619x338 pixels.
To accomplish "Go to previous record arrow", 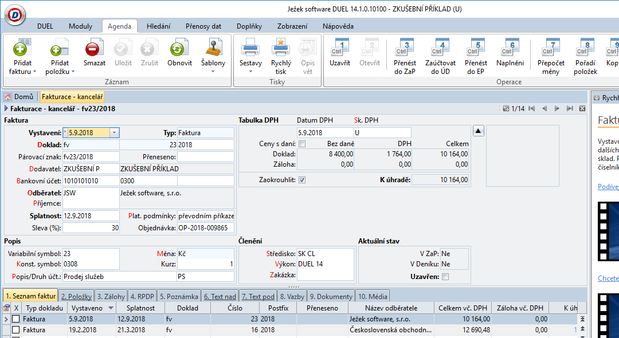I will click(x=544, y=108).
